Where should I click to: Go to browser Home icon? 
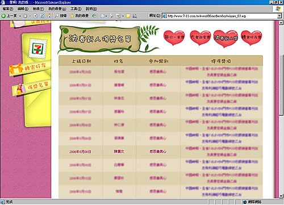click(49, 16)
